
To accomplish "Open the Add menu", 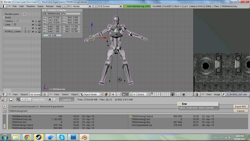I will tap(21, 6).
